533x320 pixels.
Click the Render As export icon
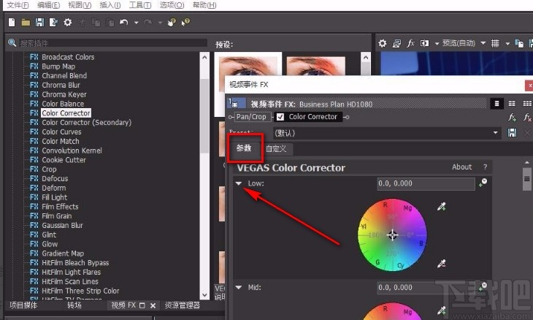pyautogui.click(x=53, y=23)
